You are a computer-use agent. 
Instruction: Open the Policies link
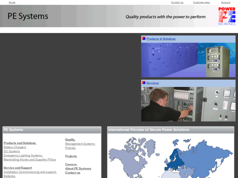click(x=70, y=148)
